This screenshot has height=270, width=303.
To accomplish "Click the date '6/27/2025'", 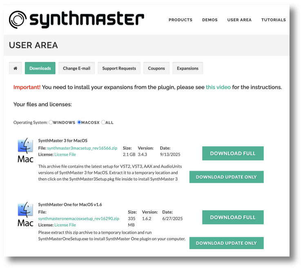I will (x=172, y=219).
